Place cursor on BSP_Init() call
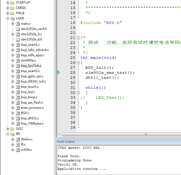Image resolution: width=181 pixels, height=175 pixels. tap(100, 68)
